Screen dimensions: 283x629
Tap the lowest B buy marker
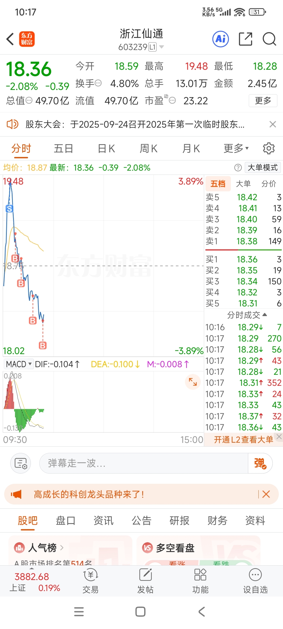pyautogui.click(x=43, y=345)
